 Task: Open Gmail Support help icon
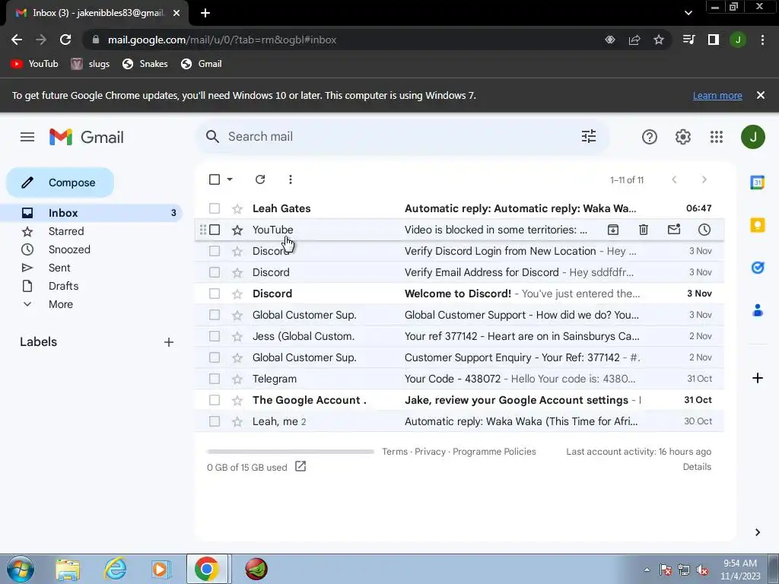pyautogui.click(x=650, y=137)
